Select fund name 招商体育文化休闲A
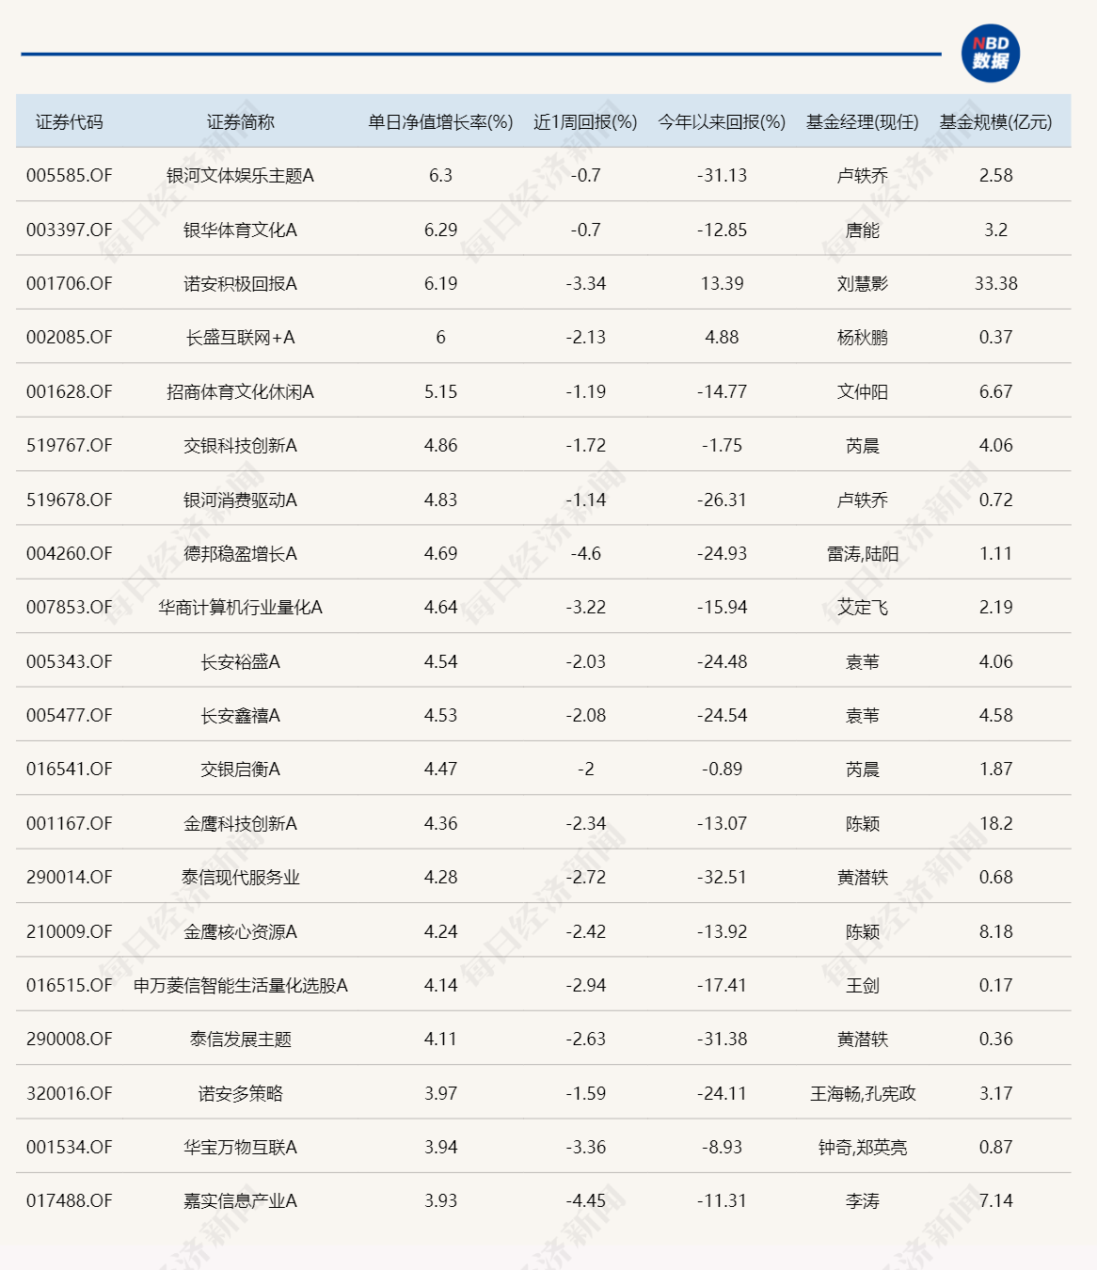The width and height of the screenshot is (1097, 1270). (241, 391)
